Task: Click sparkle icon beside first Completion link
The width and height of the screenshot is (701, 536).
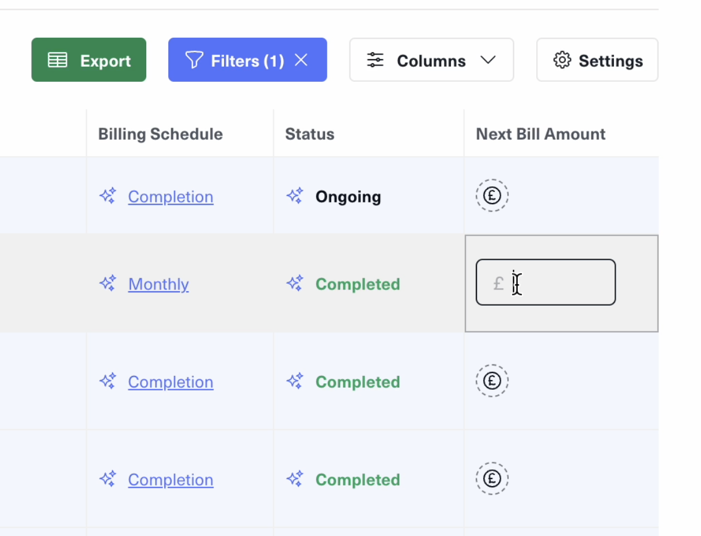Action: click(x=107, y=196)
